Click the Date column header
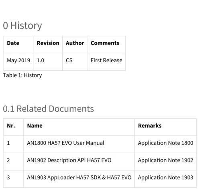This screenshot has height=189, width=198. pyautogui.click(x=13, y=43)
